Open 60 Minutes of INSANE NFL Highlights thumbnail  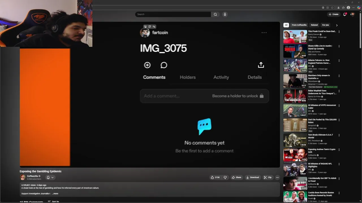(295, 169)
